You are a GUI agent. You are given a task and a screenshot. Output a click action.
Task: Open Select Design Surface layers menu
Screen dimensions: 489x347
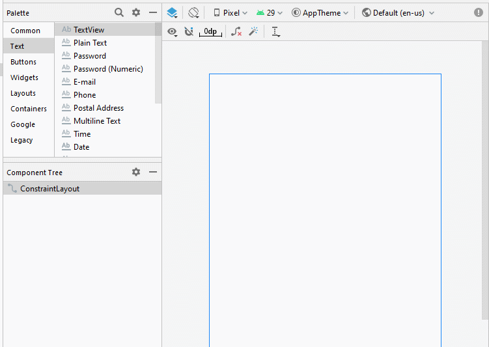172,13
